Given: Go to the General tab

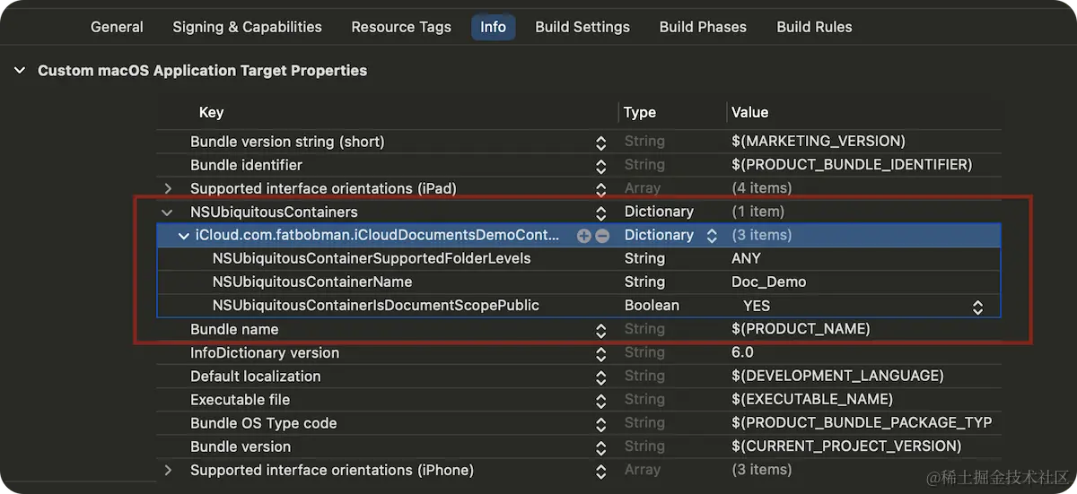Looking at the screenshot, I should point(117,27).
